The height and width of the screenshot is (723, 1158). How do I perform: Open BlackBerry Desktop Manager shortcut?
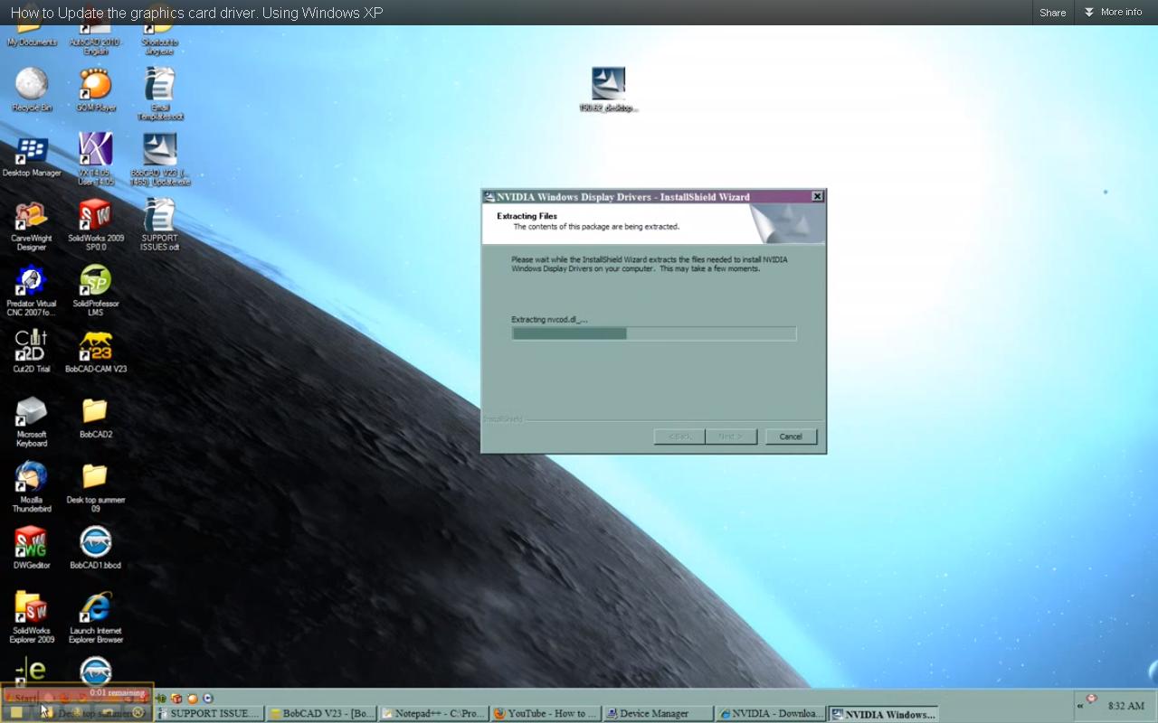click(x=32, y=155)
